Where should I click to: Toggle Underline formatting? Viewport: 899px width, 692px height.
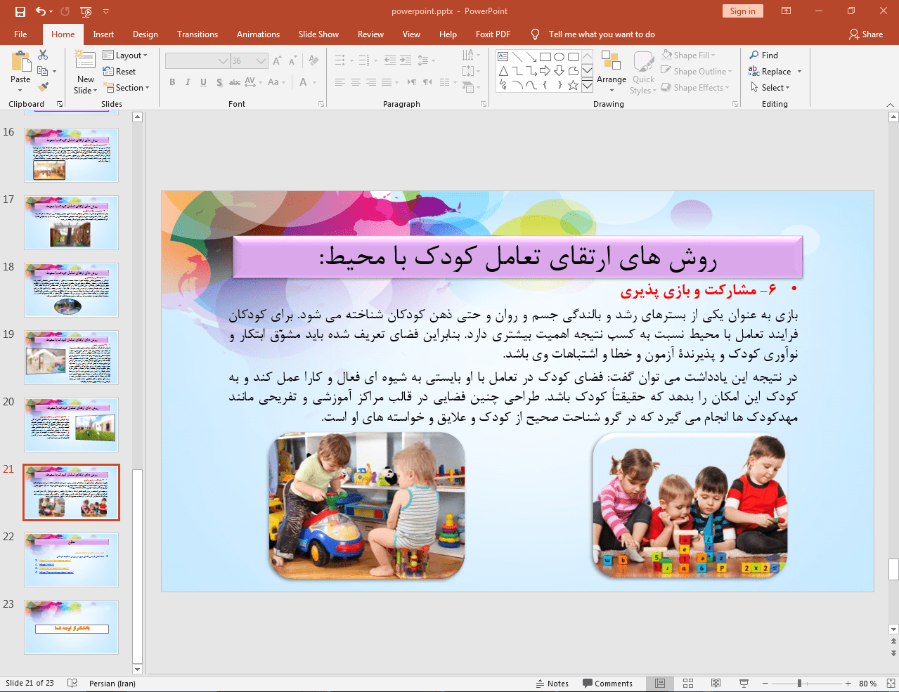(203, 82)
